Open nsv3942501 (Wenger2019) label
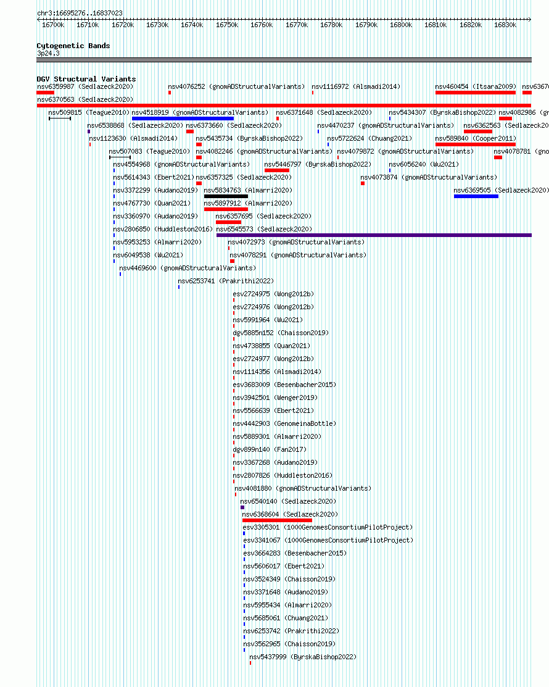The width and height of the screenshot is (549, 687). [275, 398]
